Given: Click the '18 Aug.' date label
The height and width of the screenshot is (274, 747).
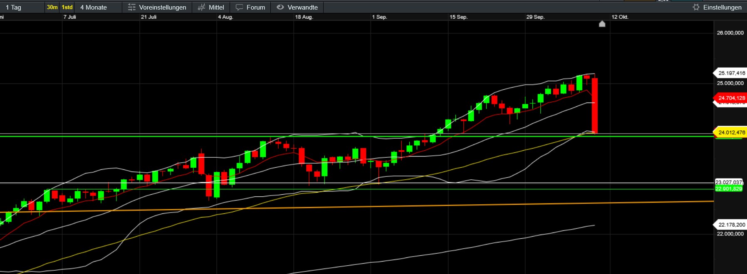Looking at the screenshot, I should [x=304, y=17].
